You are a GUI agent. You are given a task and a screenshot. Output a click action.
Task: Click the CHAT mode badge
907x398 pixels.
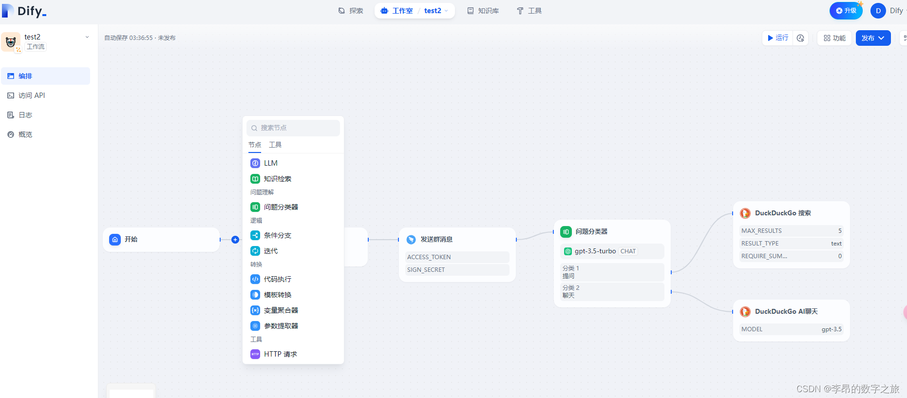[628, 251]
